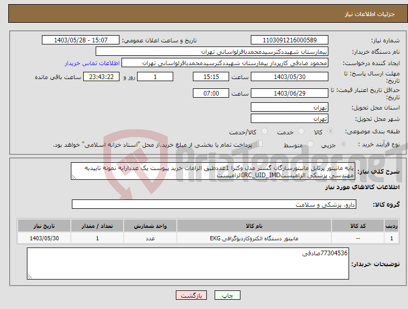Image resolution: width=408 pixels, height=309 pixels.
Task: Click the row number cell in table row 1
Action: 391,238
